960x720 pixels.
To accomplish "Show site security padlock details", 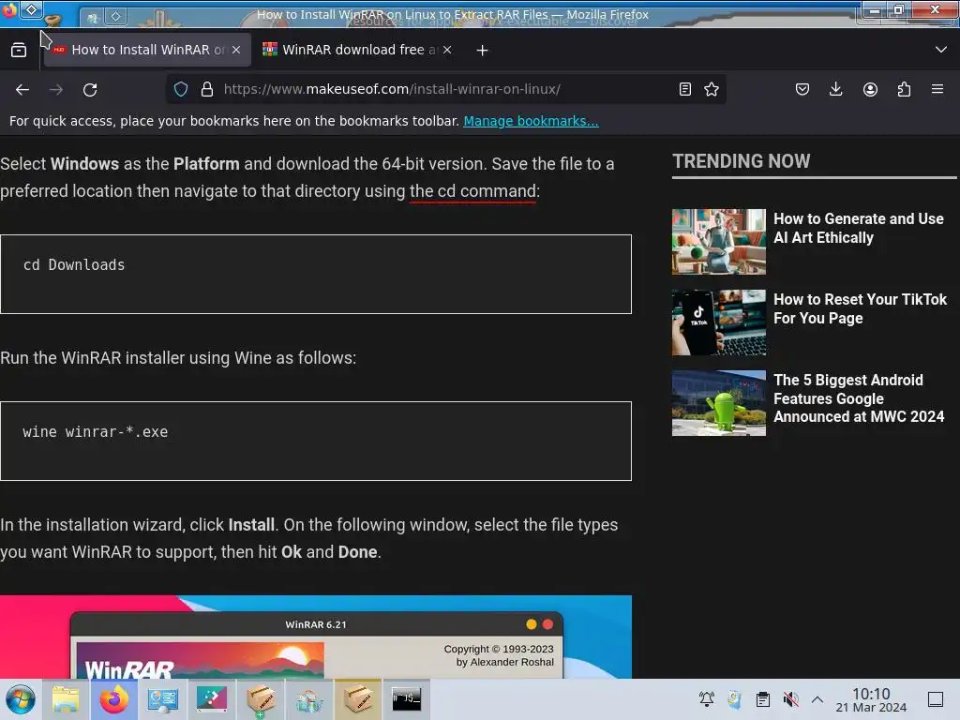I will 207,89.
